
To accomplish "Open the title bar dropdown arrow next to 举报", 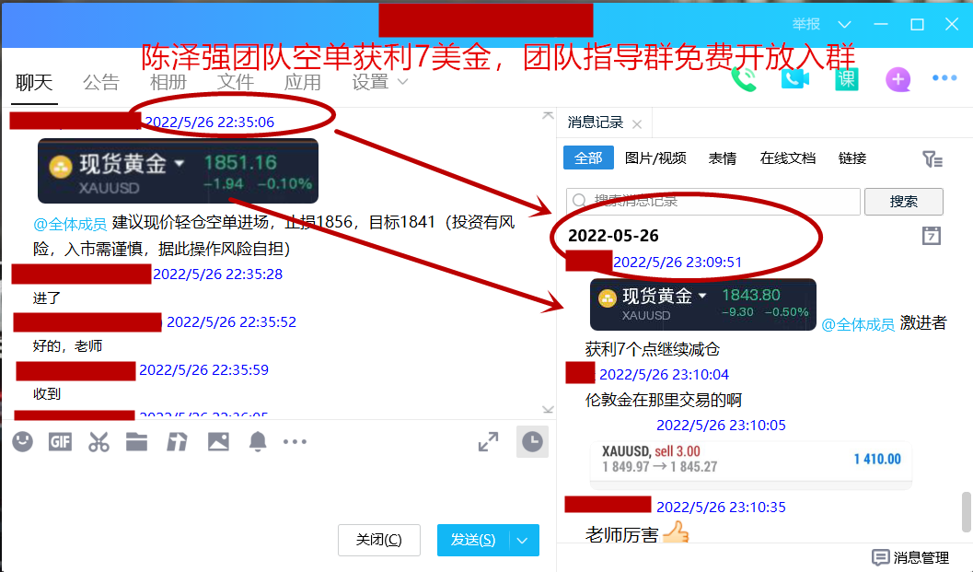I will coord(845,25).
